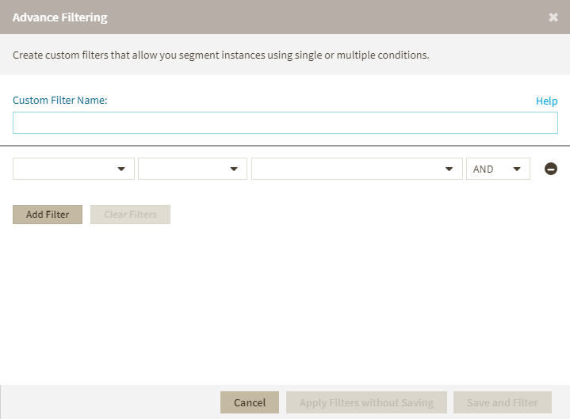Viewport: 570px width, 419px height.
Task: Open the second filter operator dropdown
Action: coord(192,169)
